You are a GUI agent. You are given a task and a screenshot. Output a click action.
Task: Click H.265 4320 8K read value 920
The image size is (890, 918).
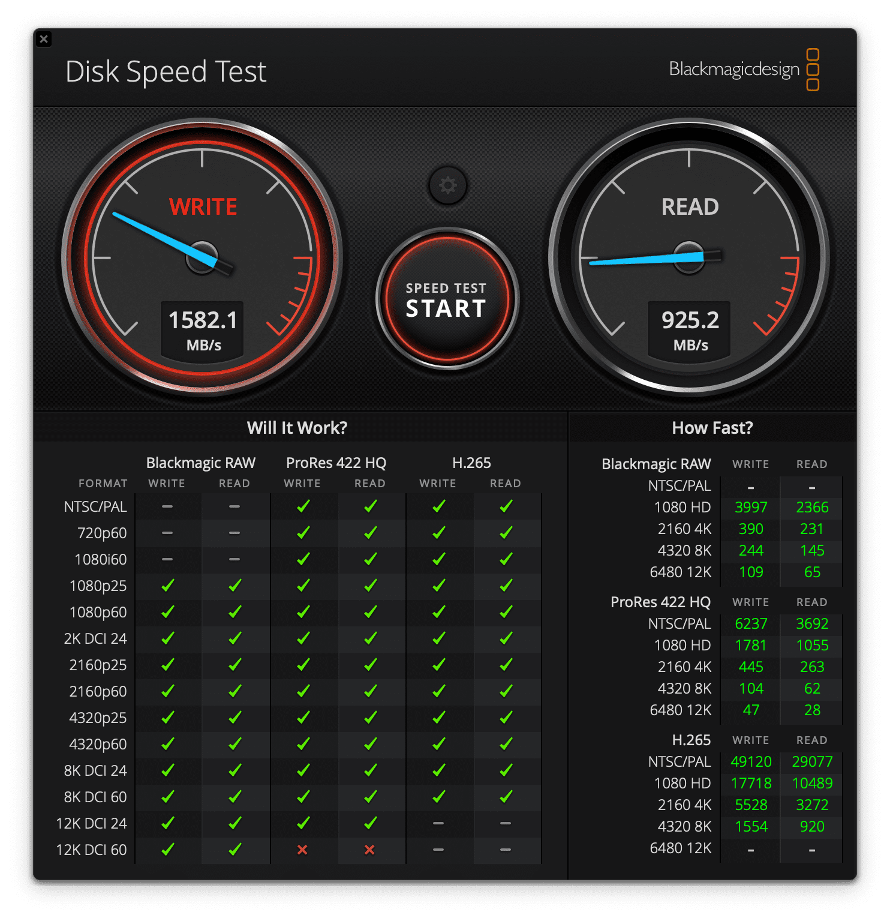[x=812, y=827]
